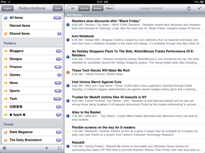Click the Bloggers folder icon

(x=6, y=51)
